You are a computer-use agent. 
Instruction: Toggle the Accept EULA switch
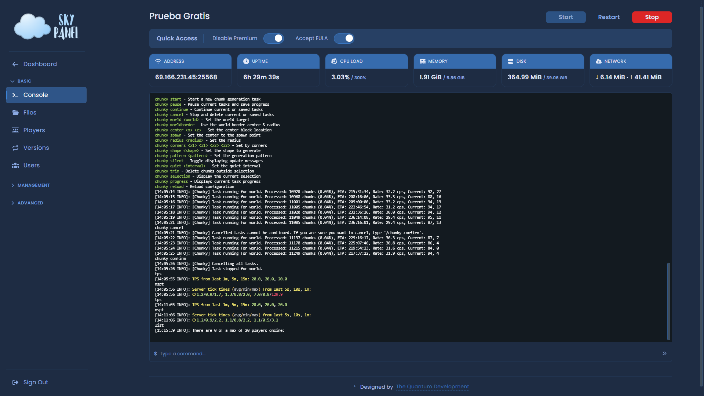tap(344, 39)
